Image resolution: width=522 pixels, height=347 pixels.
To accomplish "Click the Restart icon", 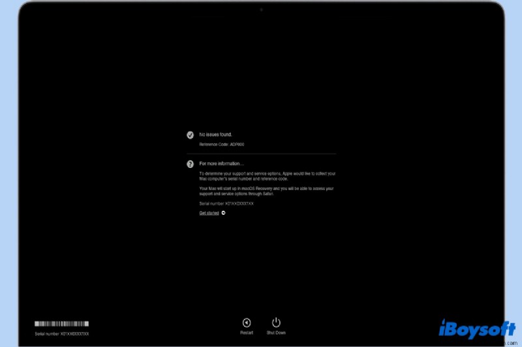I will tap(247, 322).
